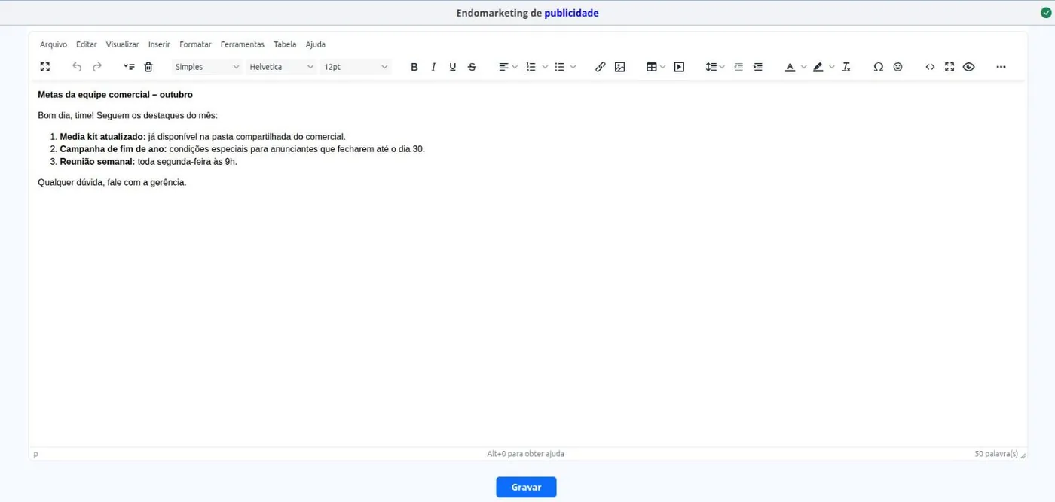This screenshot has width=1055, height=502.
Task: Open the Helvetica font family dropdown
Action: point(282,67)
